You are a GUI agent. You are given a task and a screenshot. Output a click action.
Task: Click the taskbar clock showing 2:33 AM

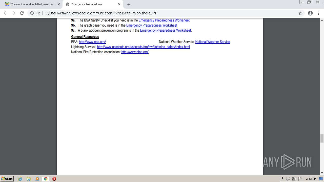[311, 179]
